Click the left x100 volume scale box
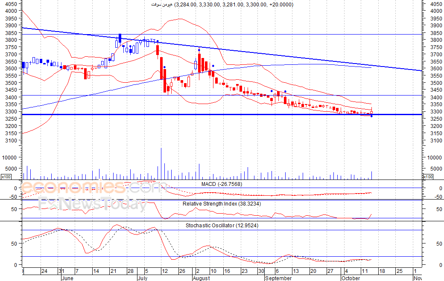This screenshot has width=444, height=281. (6, 177)
